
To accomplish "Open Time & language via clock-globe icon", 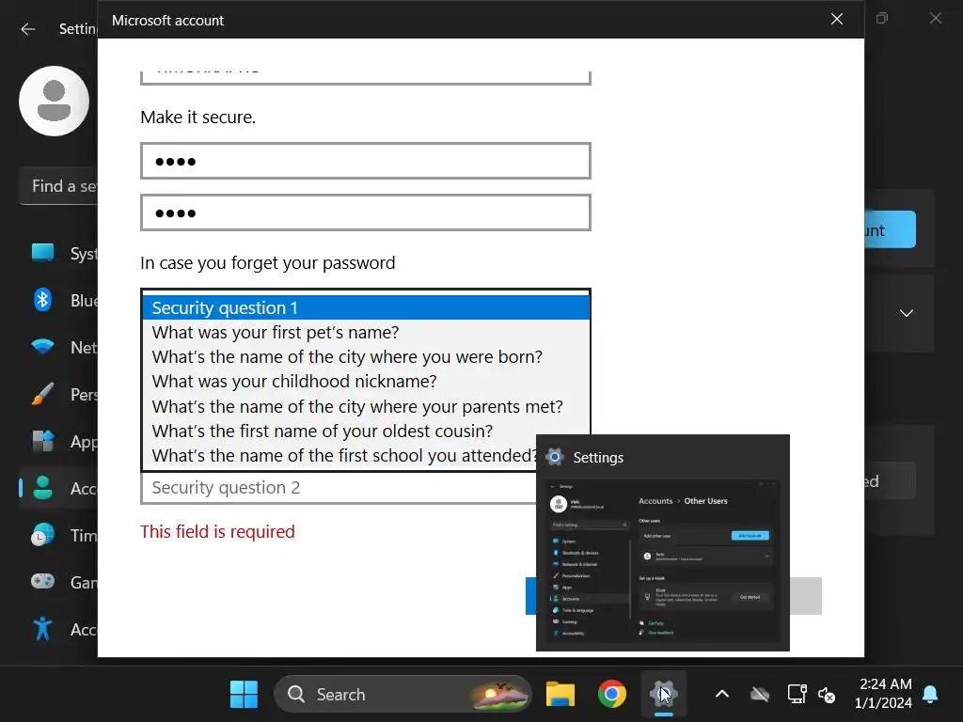I will click(x=42, y=535).
